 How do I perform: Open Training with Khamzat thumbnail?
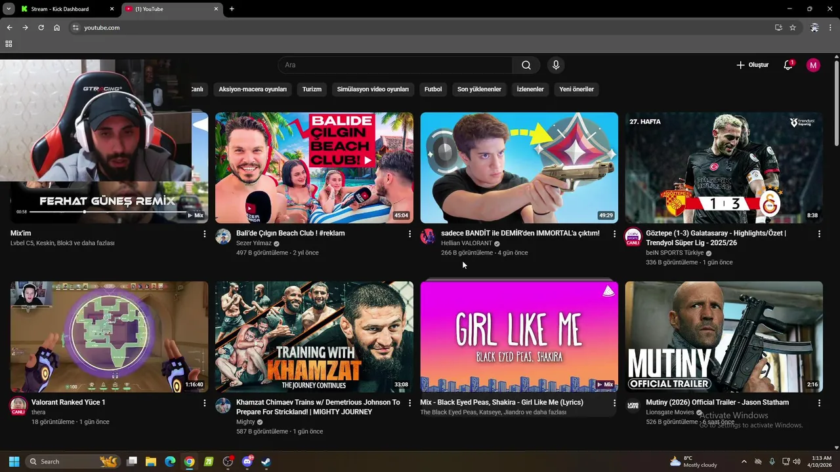point(314,337)
